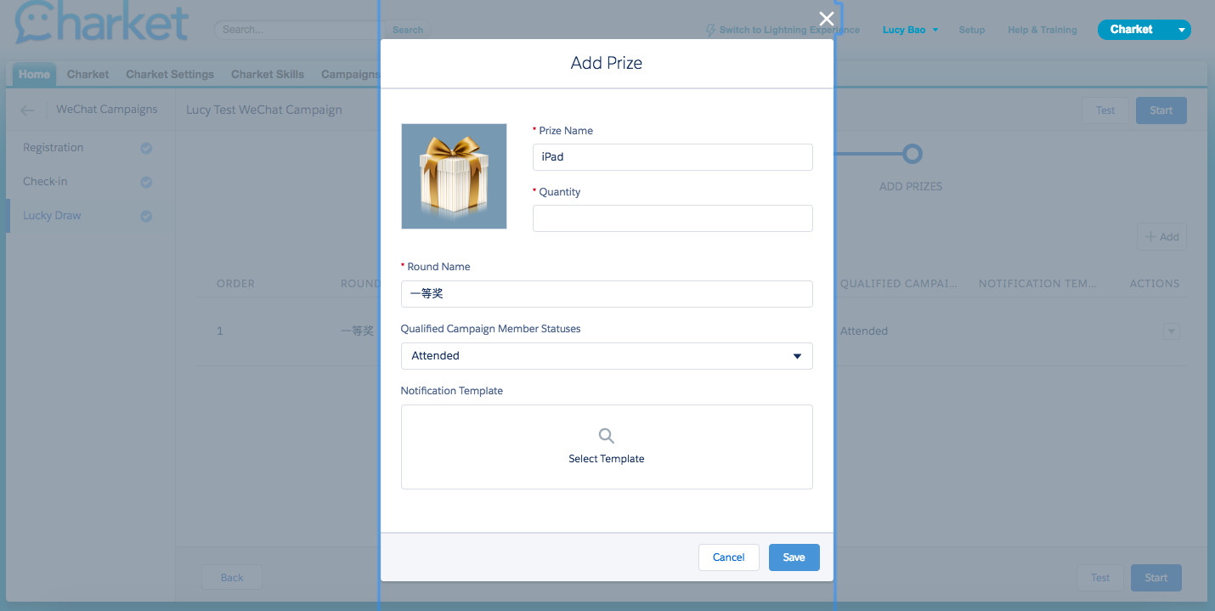Expand row actions dropdown for first prize
Image resolution: width=1215 pixels, height=611 pixels.
(x=1171, y=331)
